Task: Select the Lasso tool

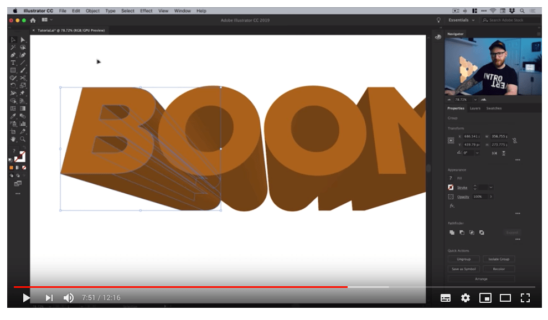Action: (x=23, y=47)
